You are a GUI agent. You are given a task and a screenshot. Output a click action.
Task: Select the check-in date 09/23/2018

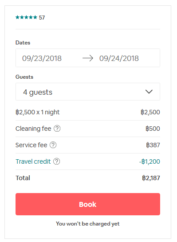(x=42, y=58)
